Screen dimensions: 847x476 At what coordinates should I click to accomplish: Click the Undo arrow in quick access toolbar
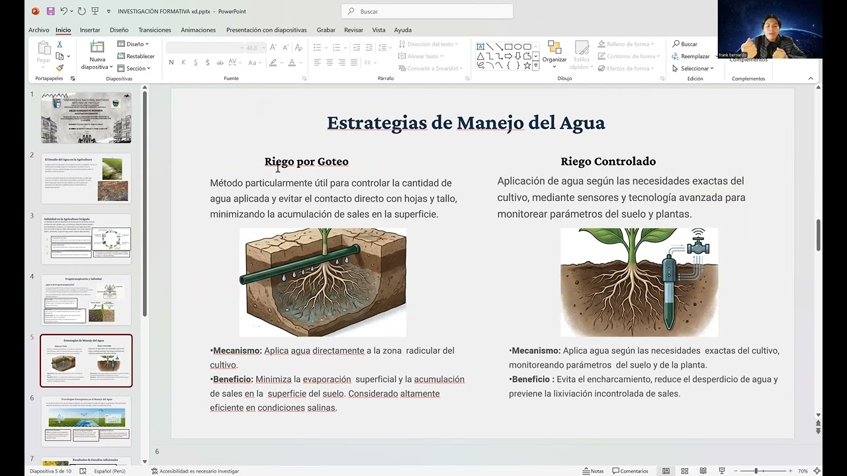(x=64, y=11)
